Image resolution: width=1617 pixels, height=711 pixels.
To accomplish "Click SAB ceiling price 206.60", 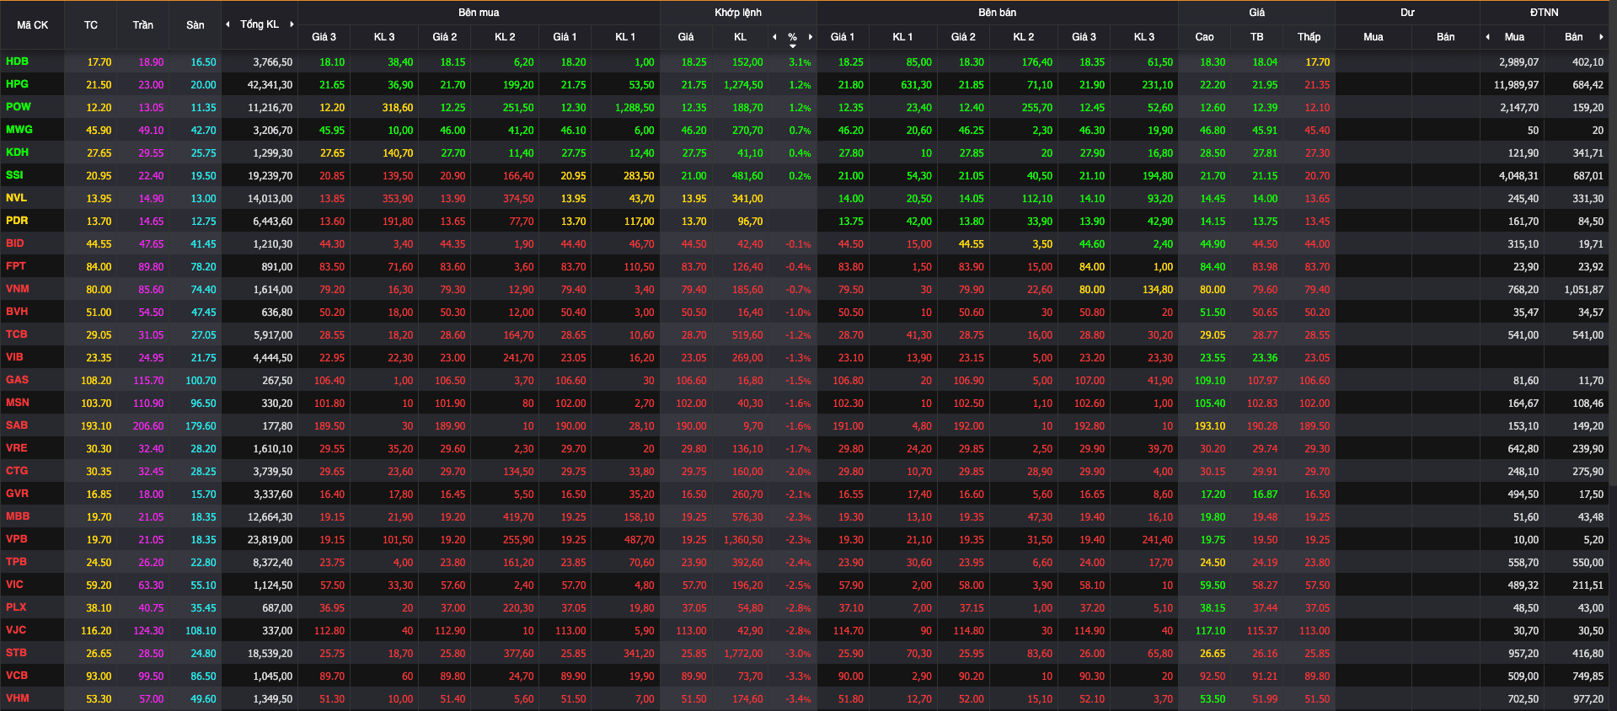I will click(x=147, y=426).
